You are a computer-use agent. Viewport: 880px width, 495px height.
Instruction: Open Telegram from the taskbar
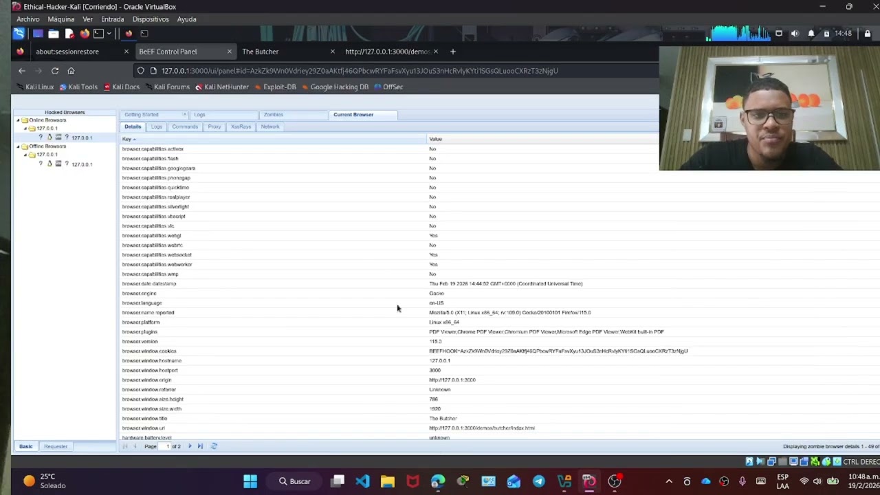tap(539, 481)
